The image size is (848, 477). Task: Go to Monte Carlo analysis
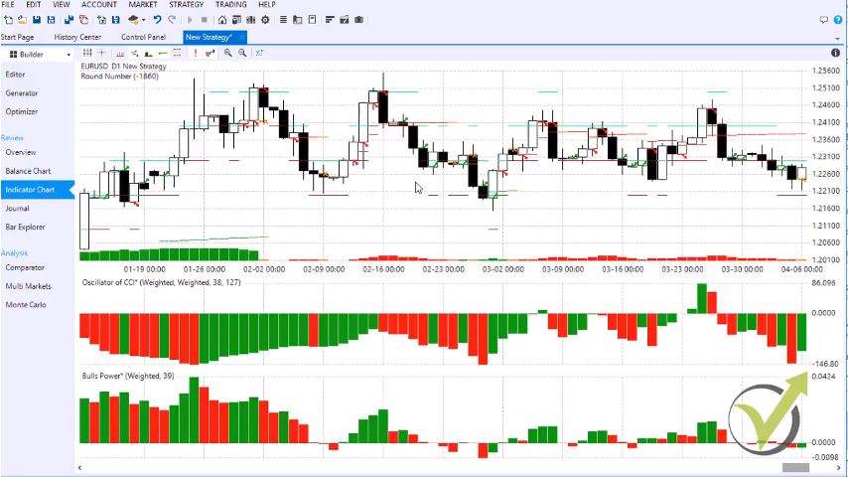pos(26,305)
